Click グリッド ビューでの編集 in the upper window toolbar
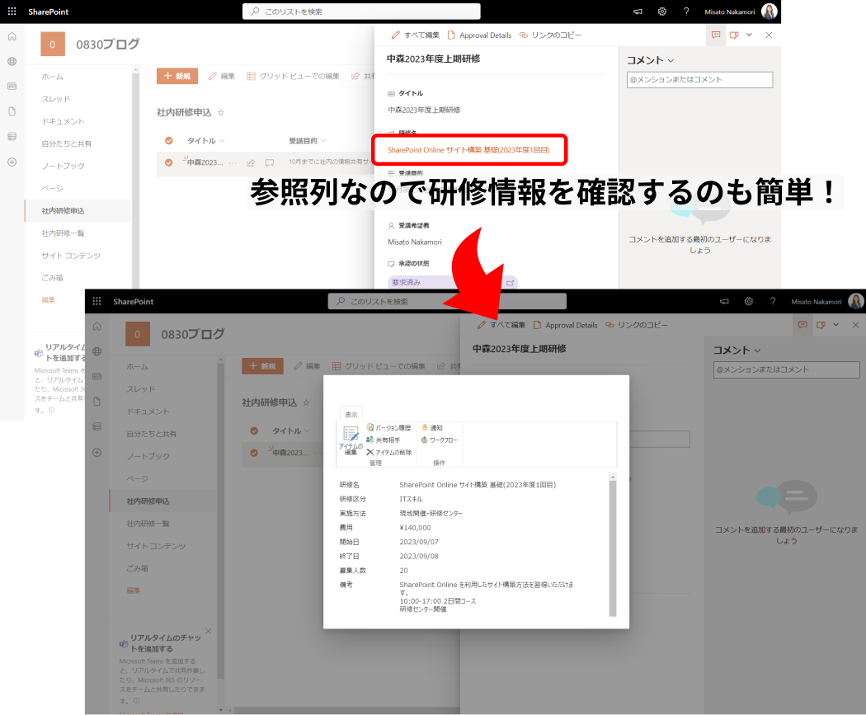866x715 pixels. coord(294,76)
